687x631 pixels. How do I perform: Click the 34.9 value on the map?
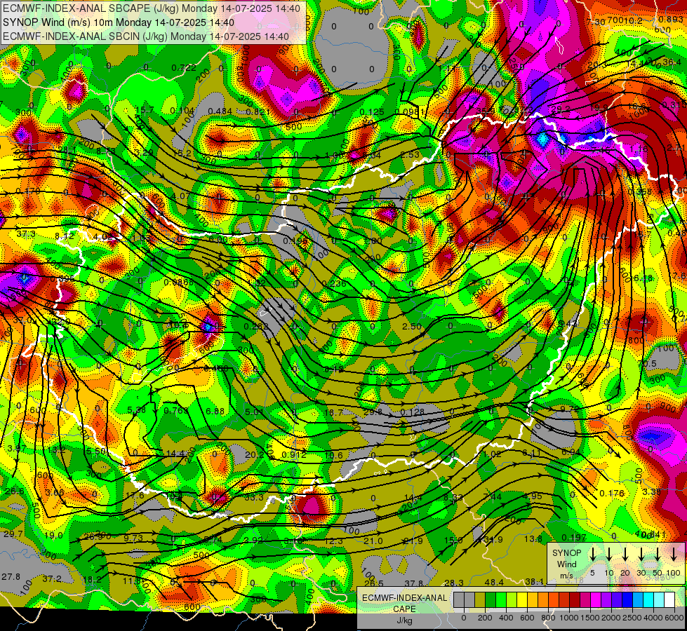pyautogui.click(x=493, y=540)
